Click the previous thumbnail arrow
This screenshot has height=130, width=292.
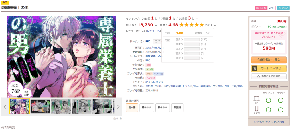click(x=5, y=107)
